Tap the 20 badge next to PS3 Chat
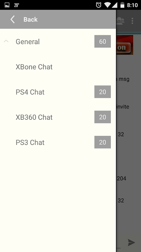 click(103, 142)
